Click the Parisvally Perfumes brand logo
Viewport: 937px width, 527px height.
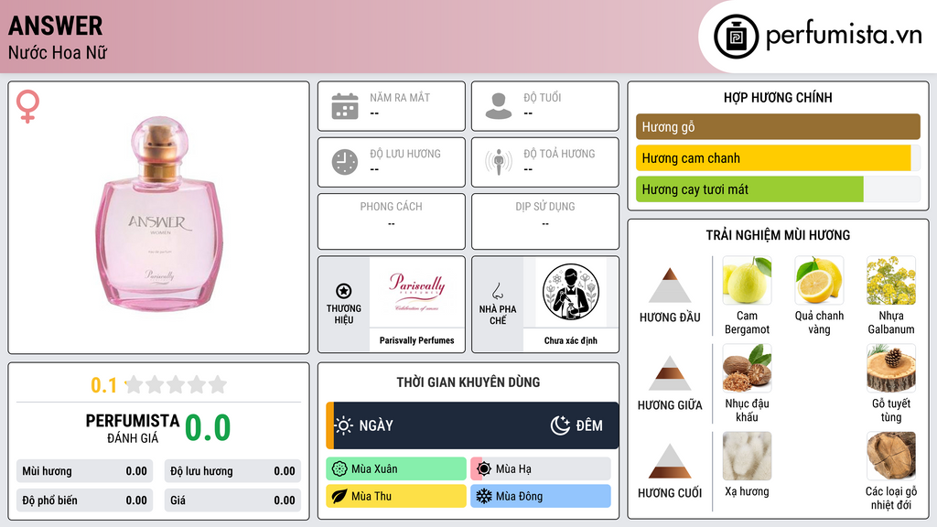coord(417,292)
